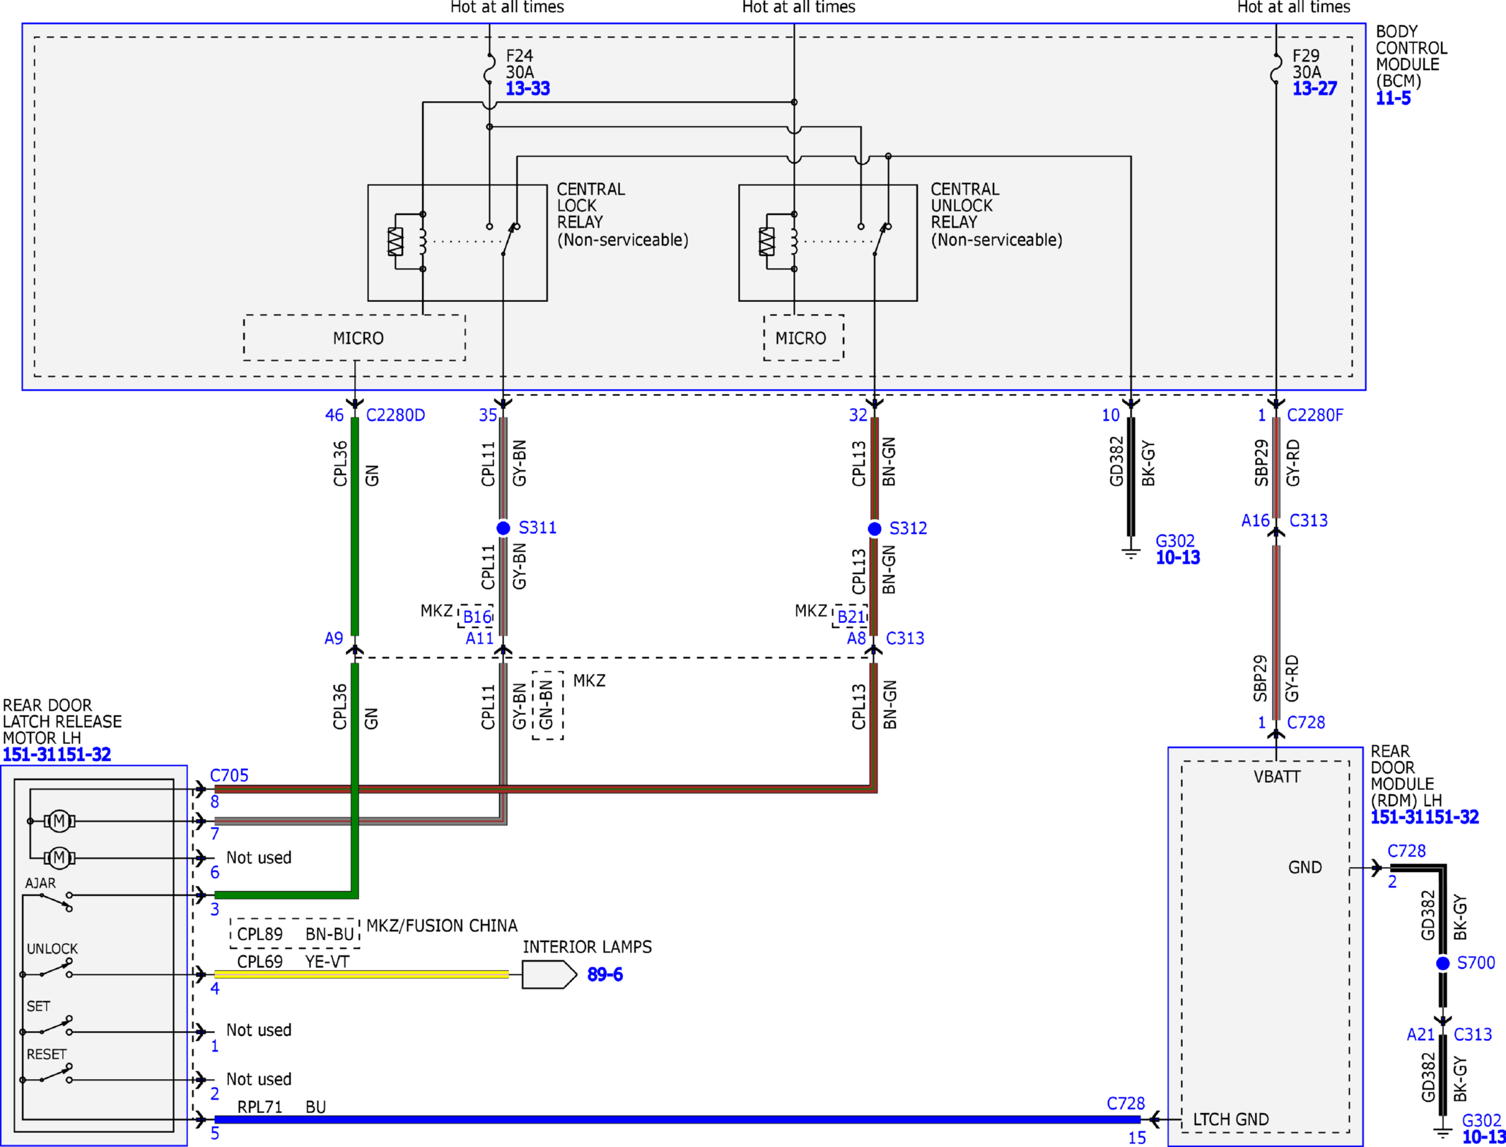1506x1147 pixels.
Task: Click the S312 splice dot
Action: coord(875,529)
